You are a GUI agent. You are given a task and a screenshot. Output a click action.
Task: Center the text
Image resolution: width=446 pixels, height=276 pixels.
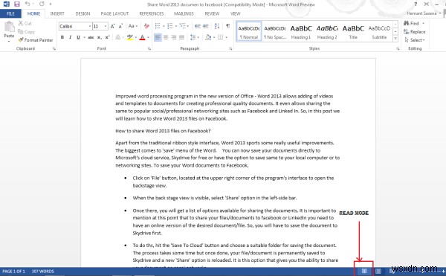click(166, 37)
